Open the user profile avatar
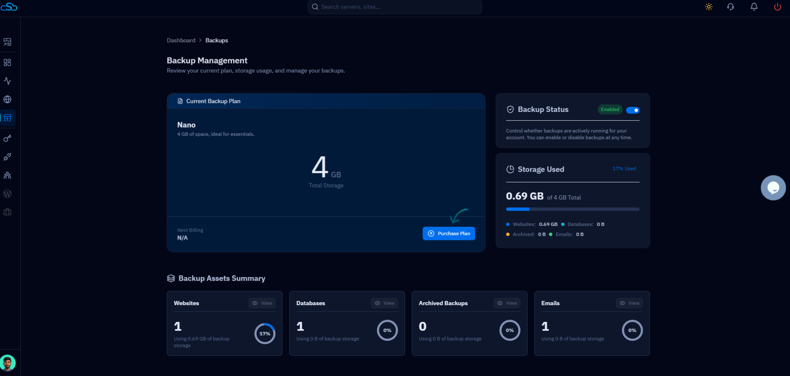 (x=8, y=363)
